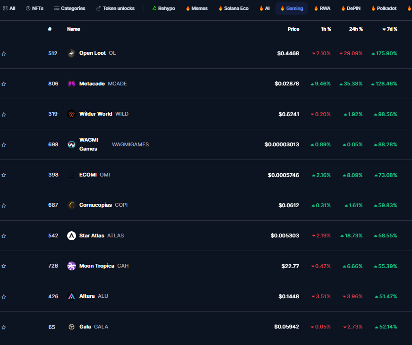The image size is (412, 345).
Task: Open the Wilder World coin page
Action: (x=95, y=114)
